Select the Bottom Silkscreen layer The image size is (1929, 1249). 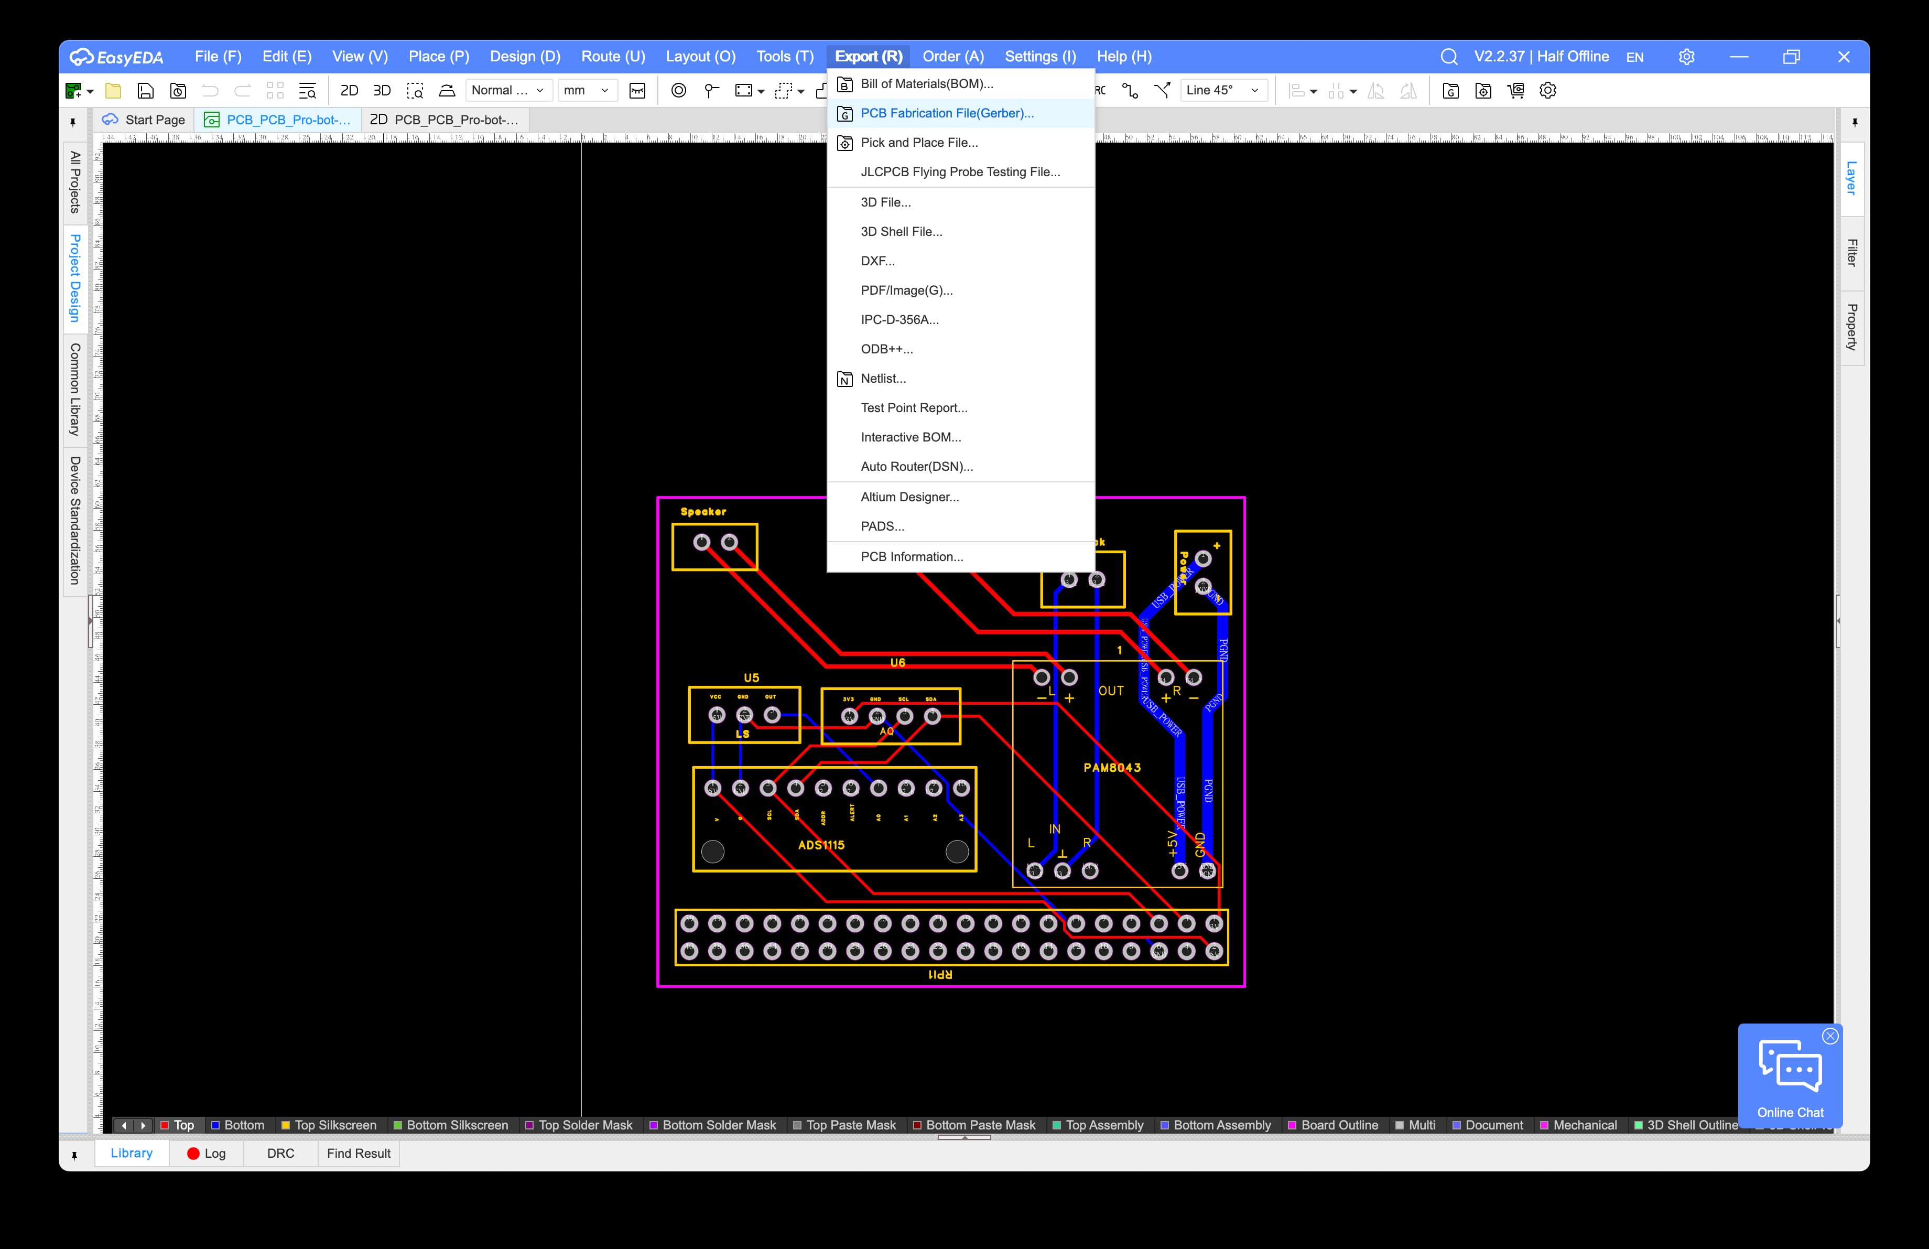pos(457,1125)
